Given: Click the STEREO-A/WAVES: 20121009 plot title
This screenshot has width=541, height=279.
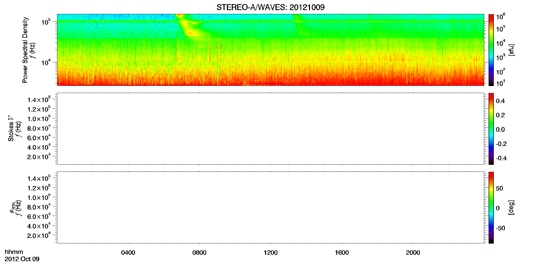Looking at the screenshot, I should [270, 7].
